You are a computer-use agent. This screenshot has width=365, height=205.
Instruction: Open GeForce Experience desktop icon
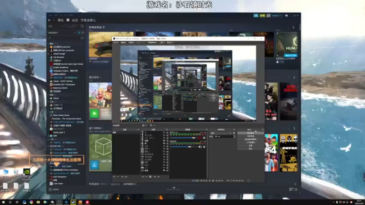click(x=26, y=174)
